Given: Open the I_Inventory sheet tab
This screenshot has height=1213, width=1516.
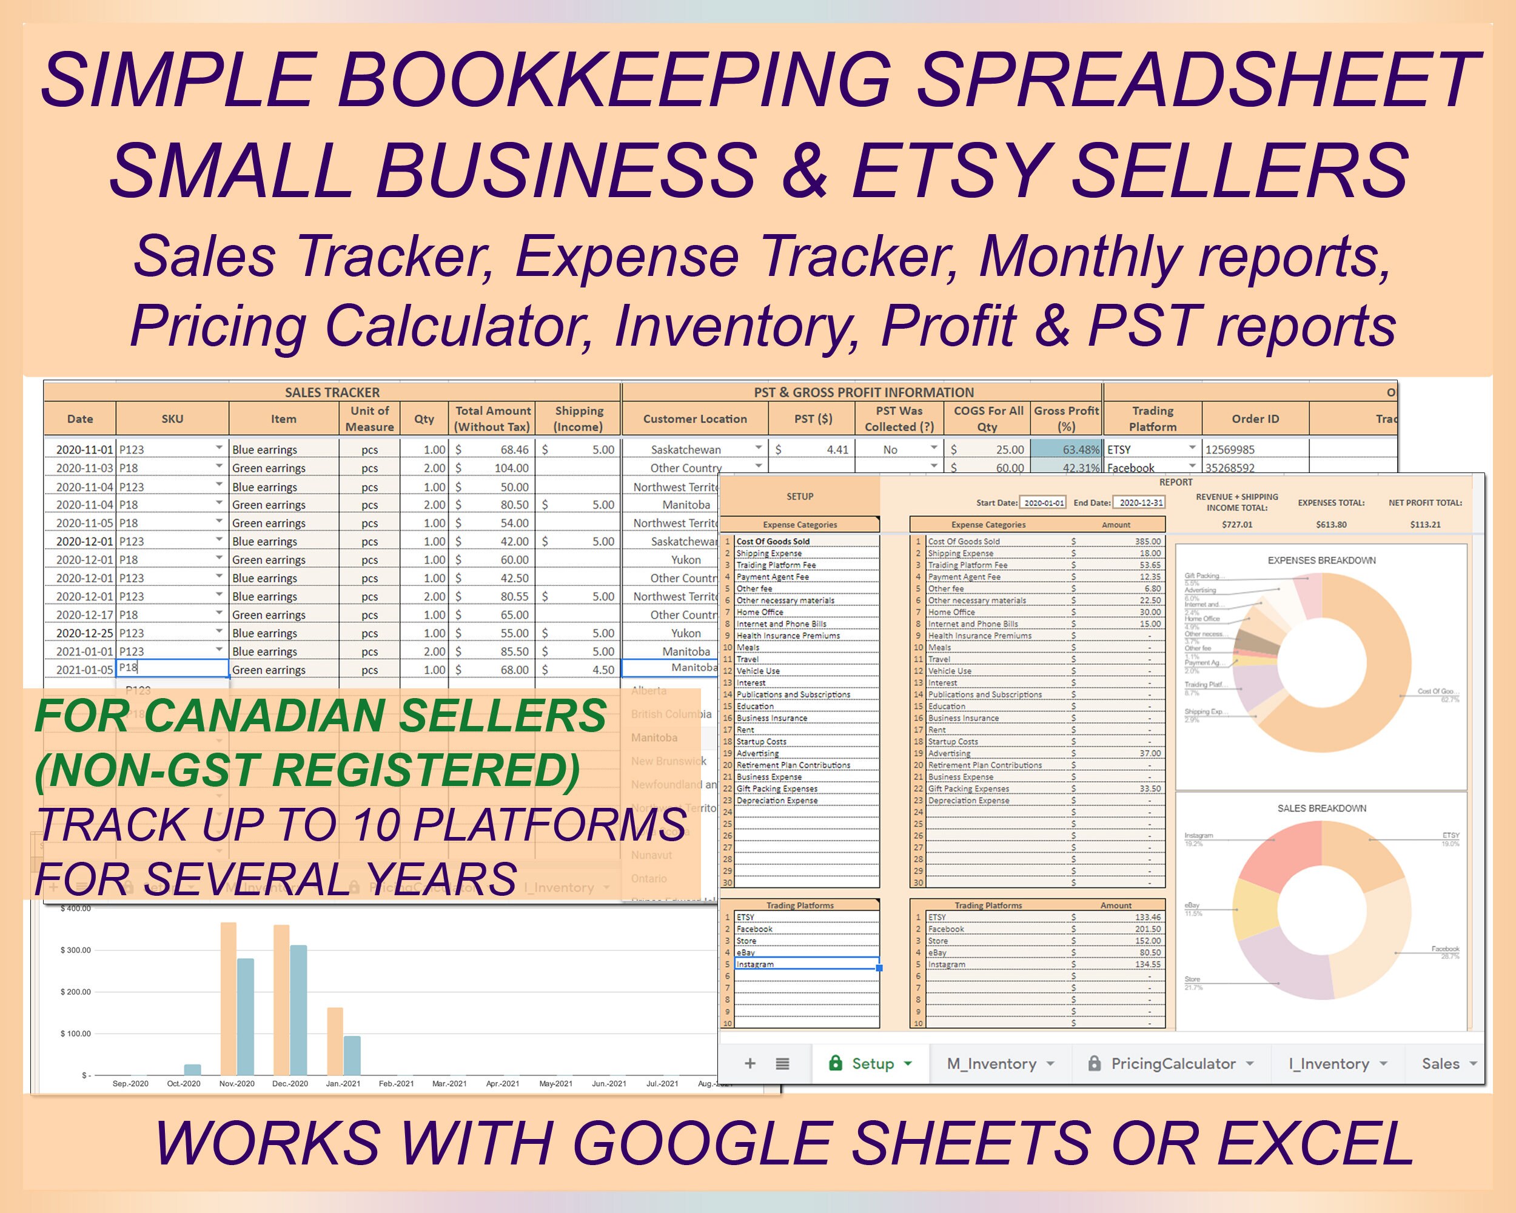Looking at the screenshot, I should click(1337, 1067).
